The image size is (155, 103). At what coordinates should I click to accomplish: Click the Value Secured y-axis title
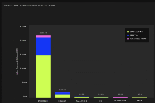17,62
